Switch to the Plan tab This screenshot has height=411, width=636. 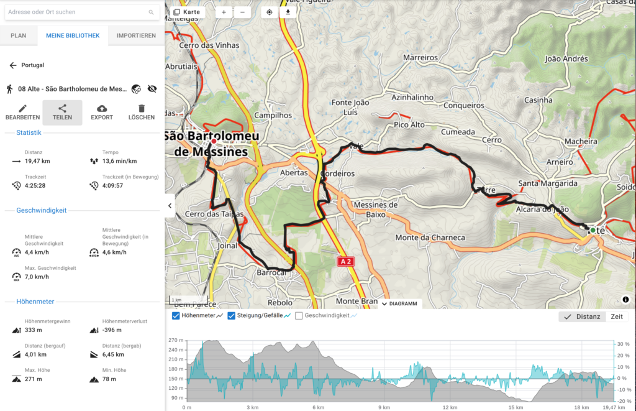tap(19, 35)
